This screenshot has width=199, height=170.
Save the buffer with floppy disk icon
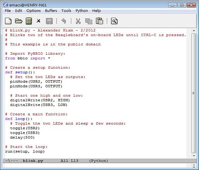pos(49,21)
